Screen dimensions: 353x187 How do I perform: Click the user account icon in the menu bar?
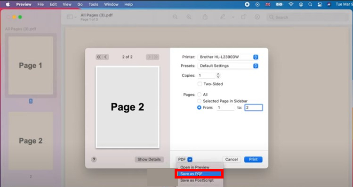(x=301, y=4)
